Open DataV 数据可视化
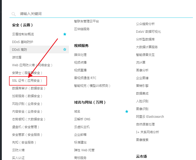Screen dimensions: 196x160 148,32
